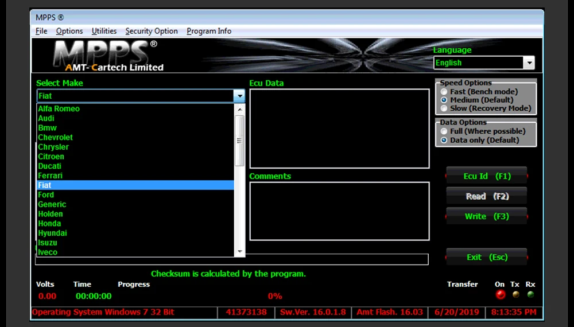Click make list scrollbar down arrow
Image resolution: width=574 pixels, height=327 pixels.
(x=240, y=251)
